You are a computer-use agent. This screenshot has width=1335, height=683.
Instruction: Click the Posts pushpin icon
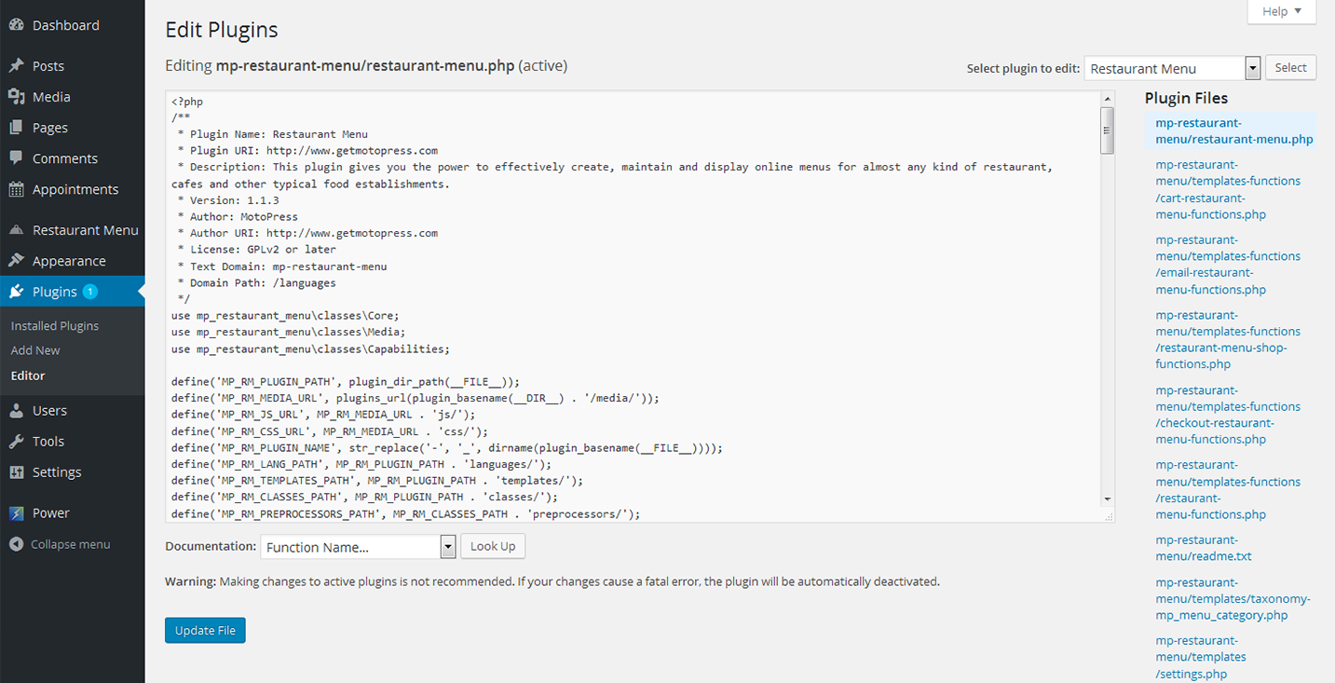pyautogui.click(x=17, y=66)
